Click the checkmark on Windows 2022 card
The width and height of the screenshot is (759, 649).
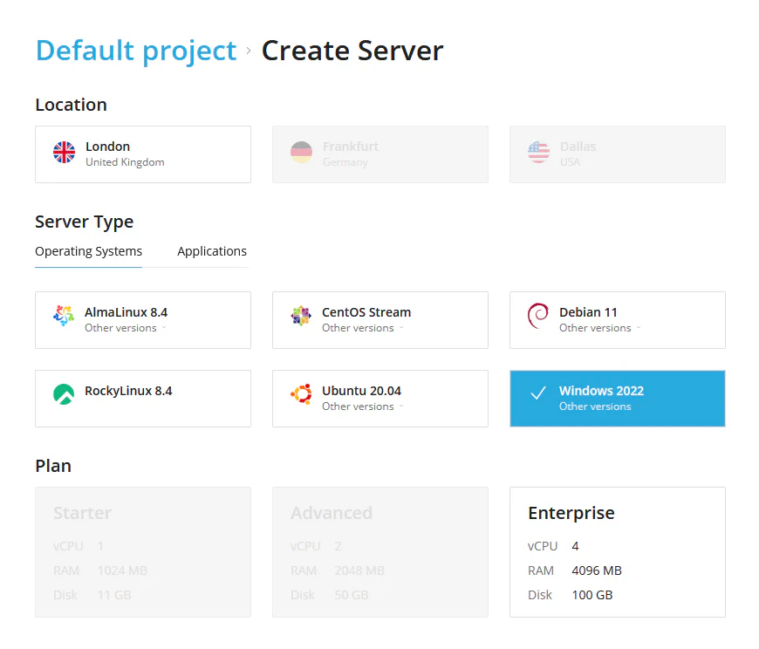click(538, 393)
